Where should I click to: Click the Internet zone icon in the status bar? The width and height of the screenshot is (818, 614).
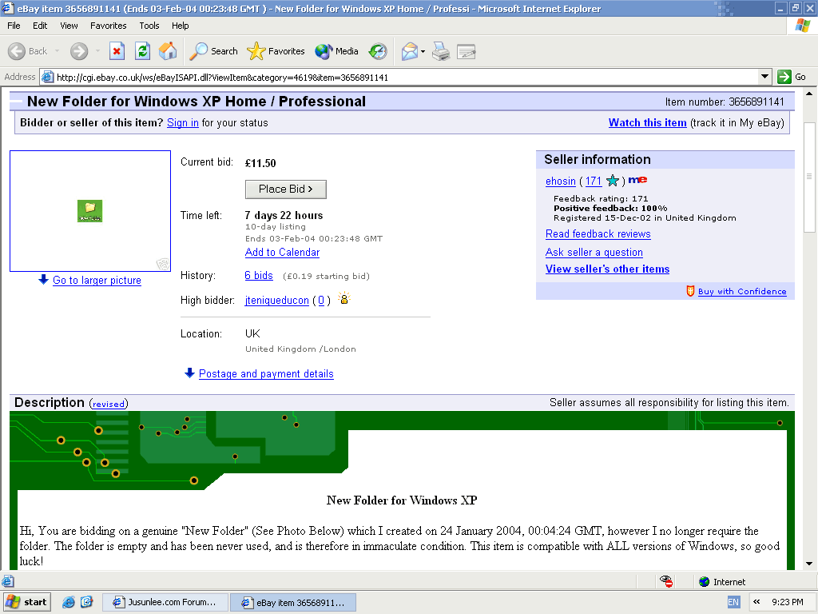click(705, 582)
